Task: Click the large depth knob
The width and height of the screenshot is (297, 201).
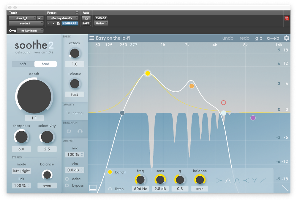Action: 34,96
